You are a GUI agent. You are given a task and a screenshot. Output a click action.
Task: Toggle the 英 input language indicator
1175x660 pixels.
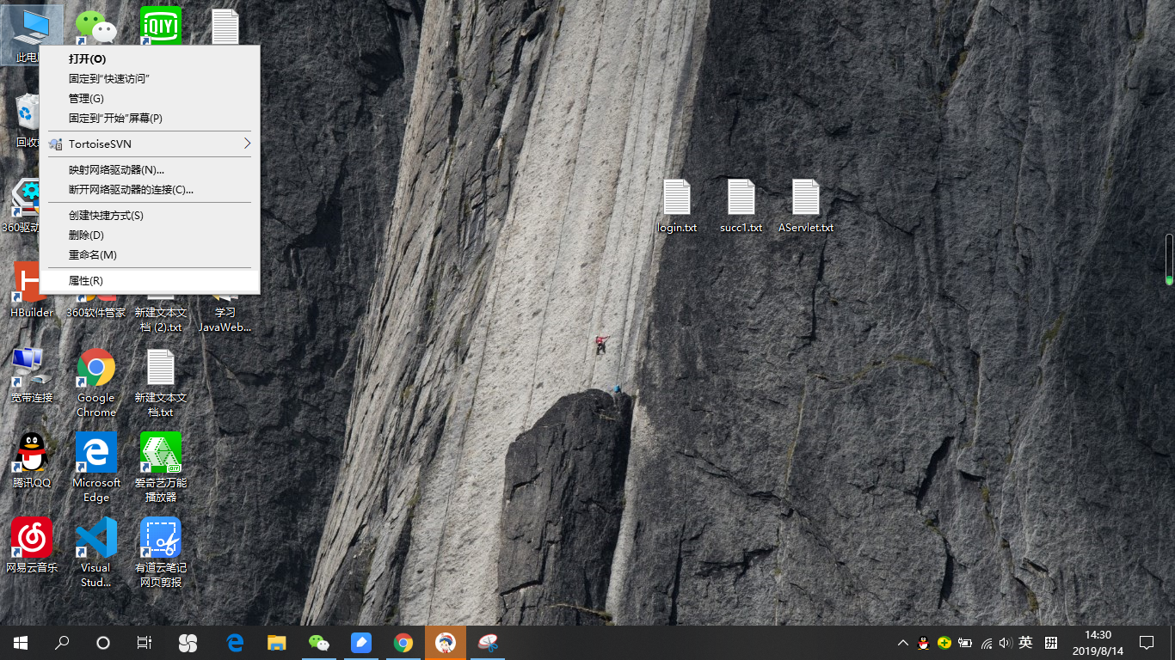click(1025, 643)
